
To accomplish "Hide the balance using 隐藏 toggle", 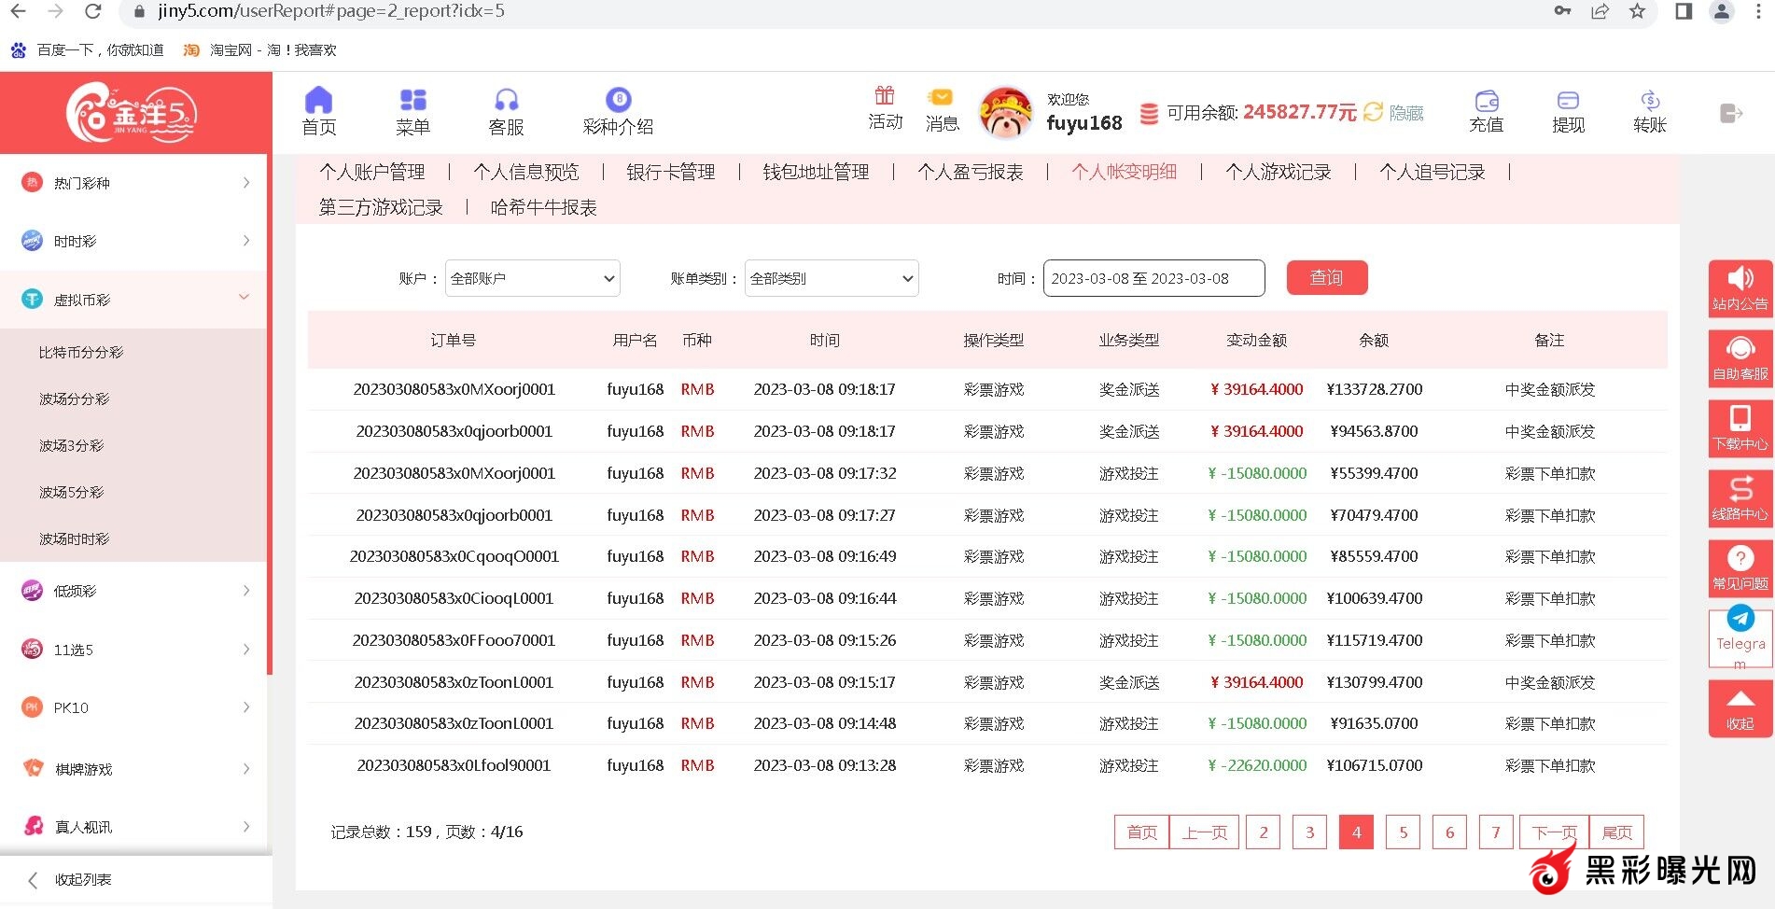I will (x=1406, y=113).
